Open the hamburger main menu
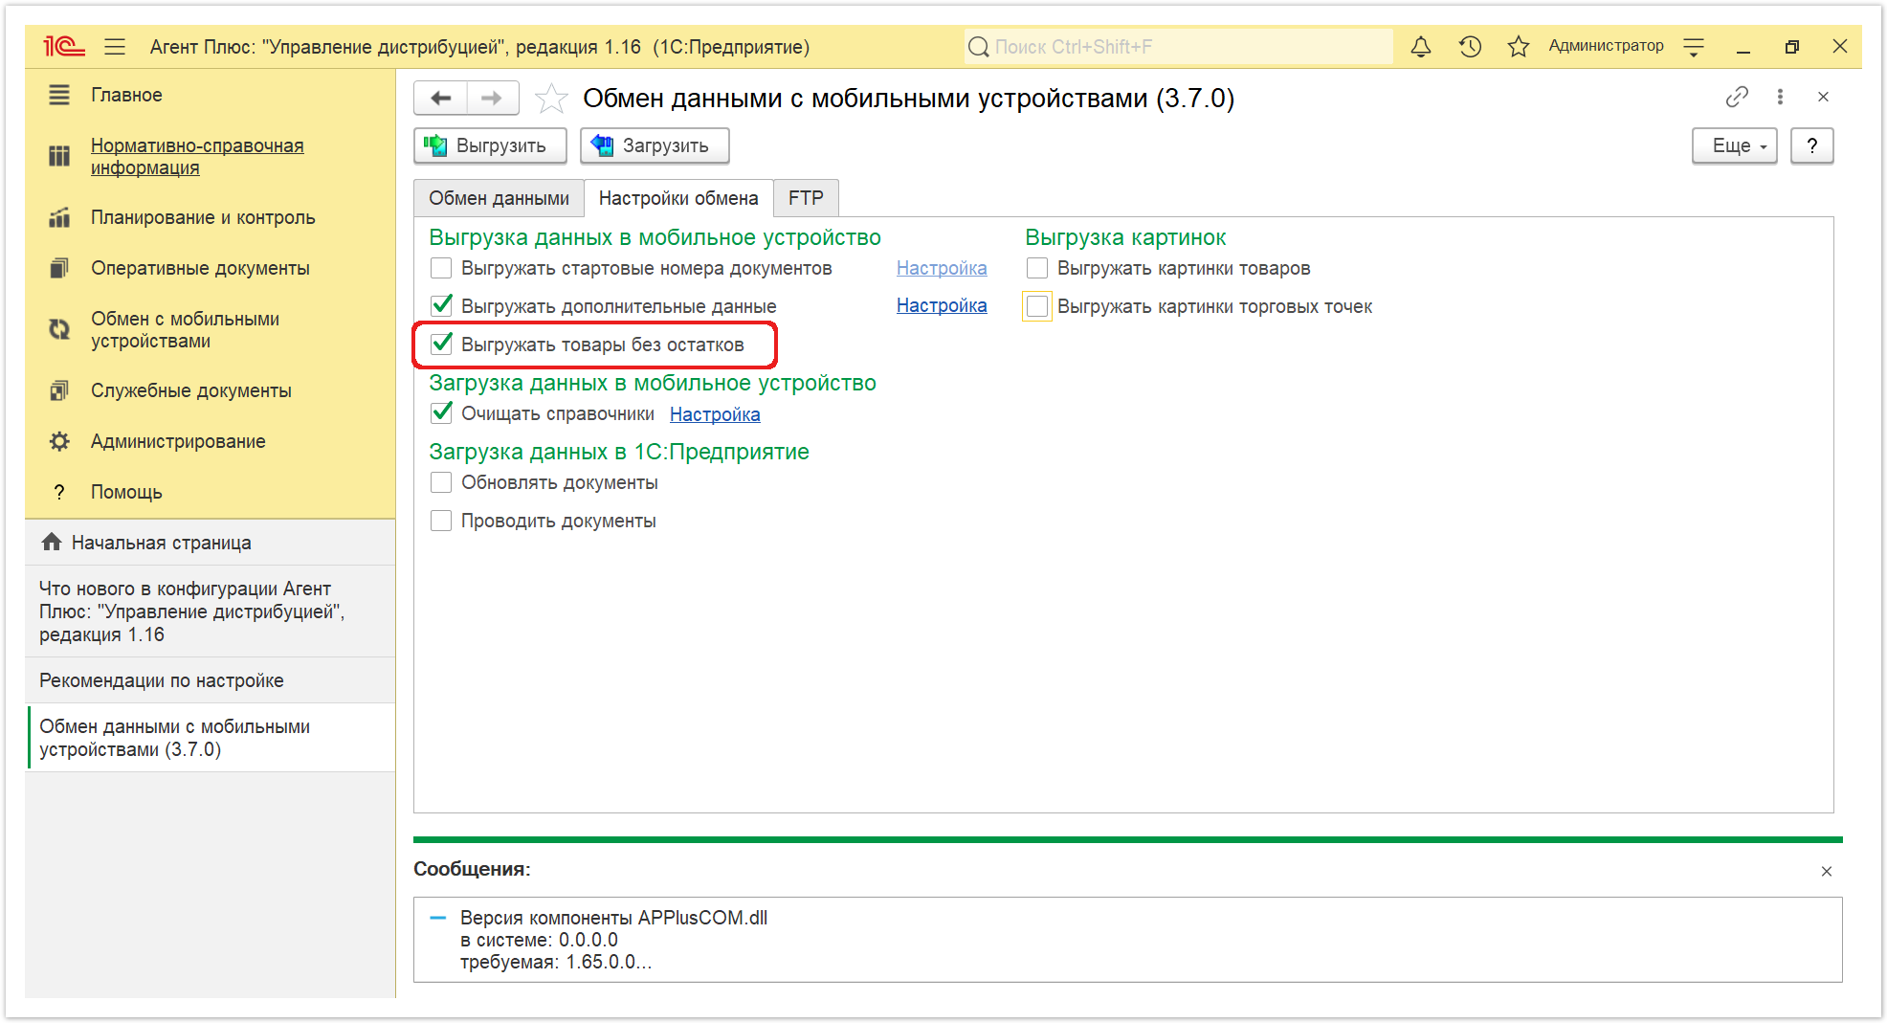 [x=115, y=46]
